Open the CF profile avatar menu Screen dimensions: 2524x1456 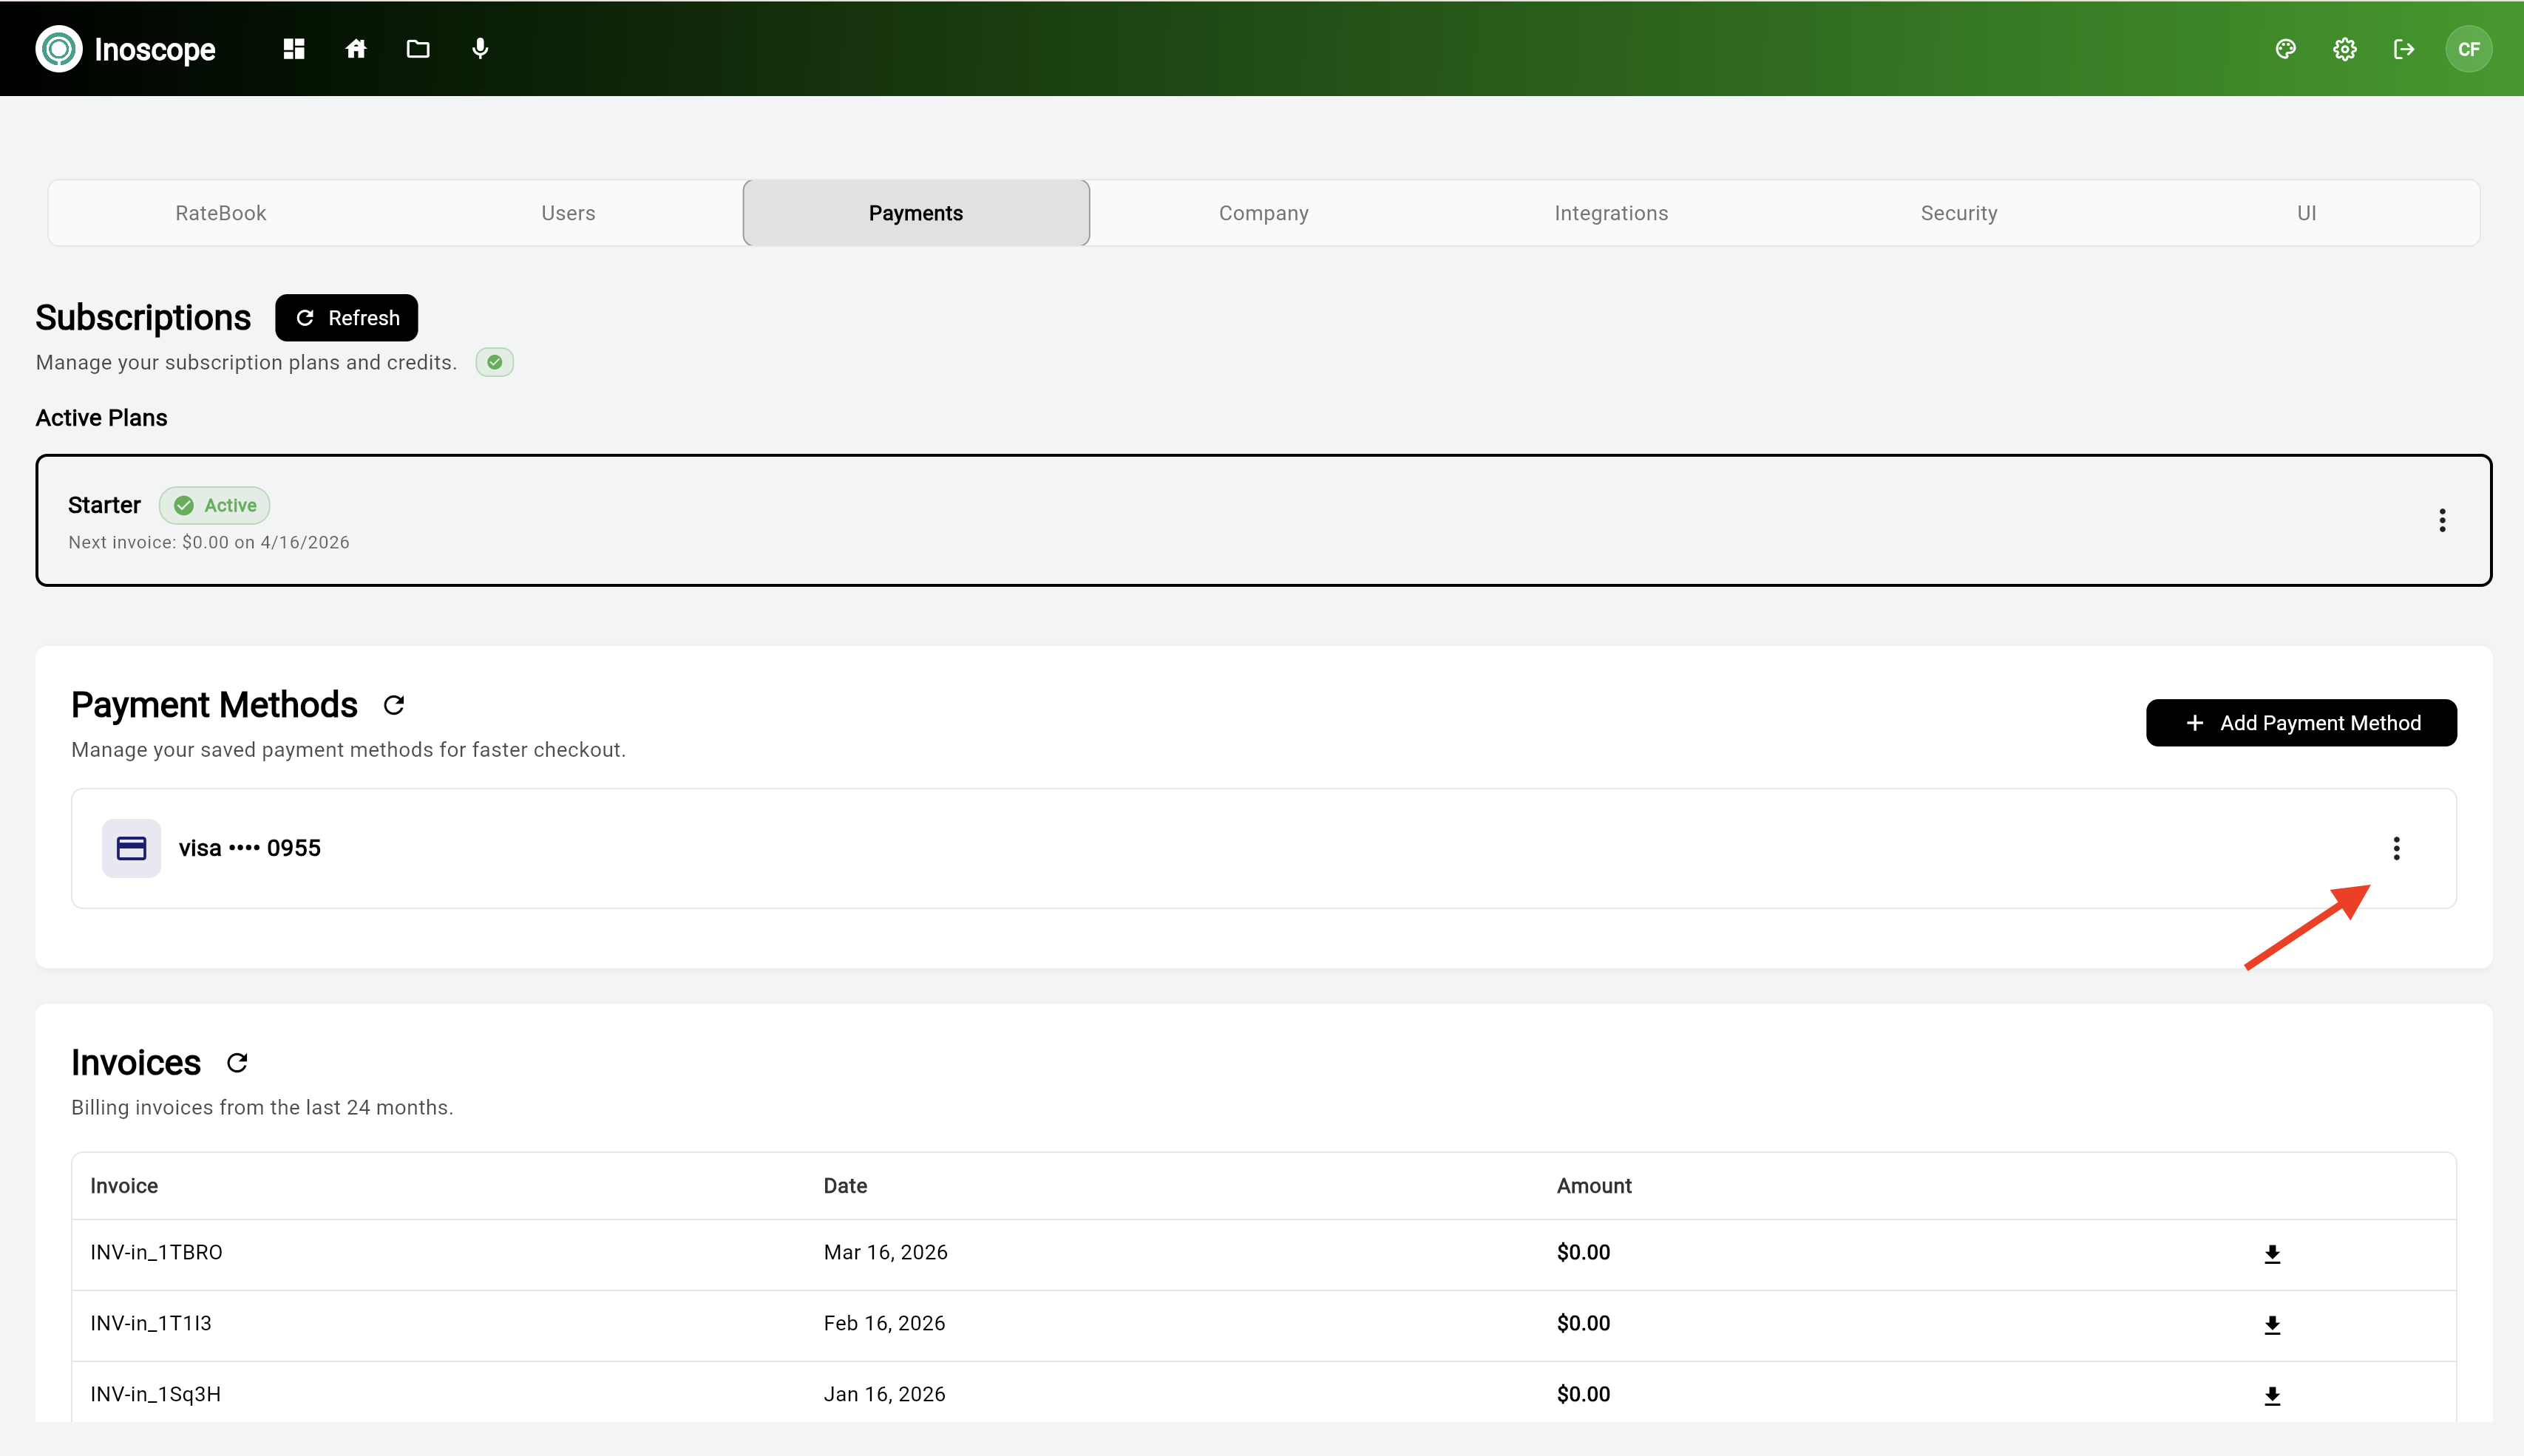point(2470,48)
